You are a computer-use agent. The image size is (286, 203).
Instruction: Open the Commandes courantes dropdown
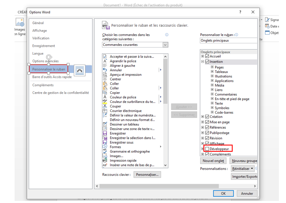165,45
